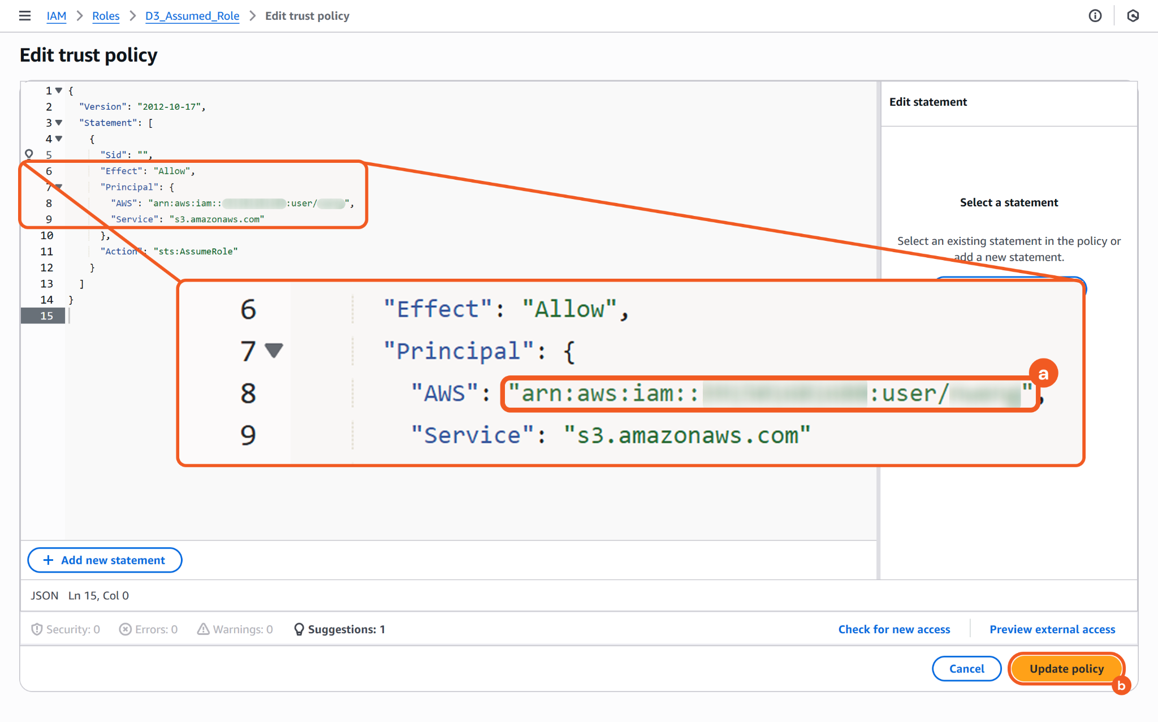Go to IAM breadcrumb

tap(56, 16)
